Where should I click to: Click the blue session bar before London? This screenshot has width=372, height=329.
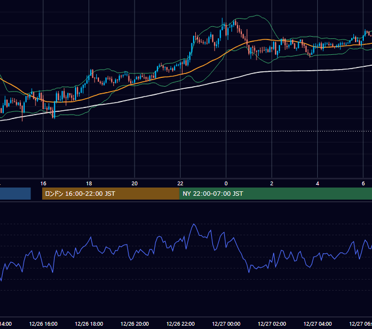[15, 194]
